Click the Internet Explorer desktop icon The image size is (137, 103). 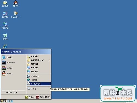(5, 46)
